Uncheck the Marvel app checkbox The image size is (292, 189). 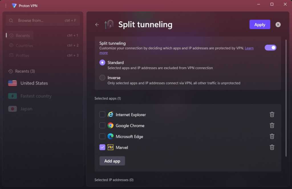point(102,147)
